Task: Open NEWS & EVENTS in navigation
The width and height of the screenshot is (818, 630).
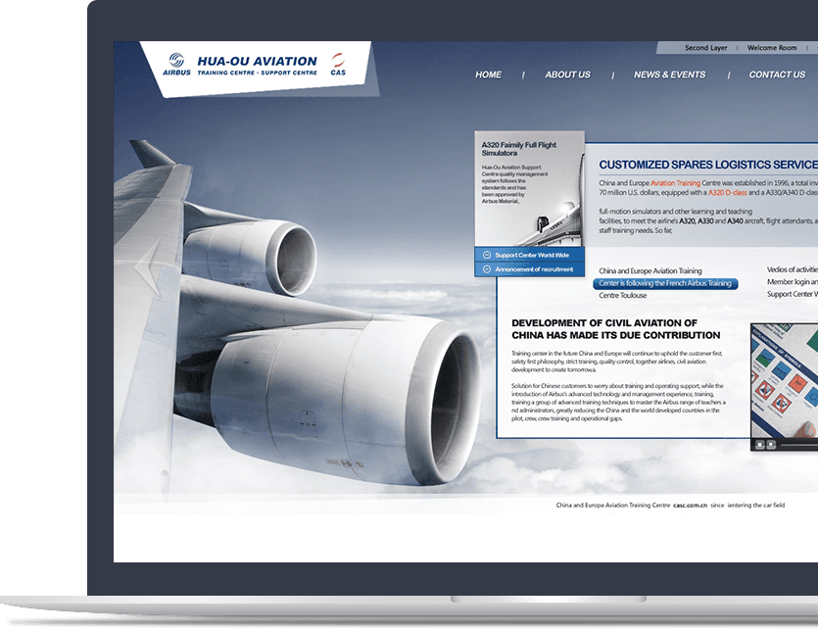Action: point(669,74)
